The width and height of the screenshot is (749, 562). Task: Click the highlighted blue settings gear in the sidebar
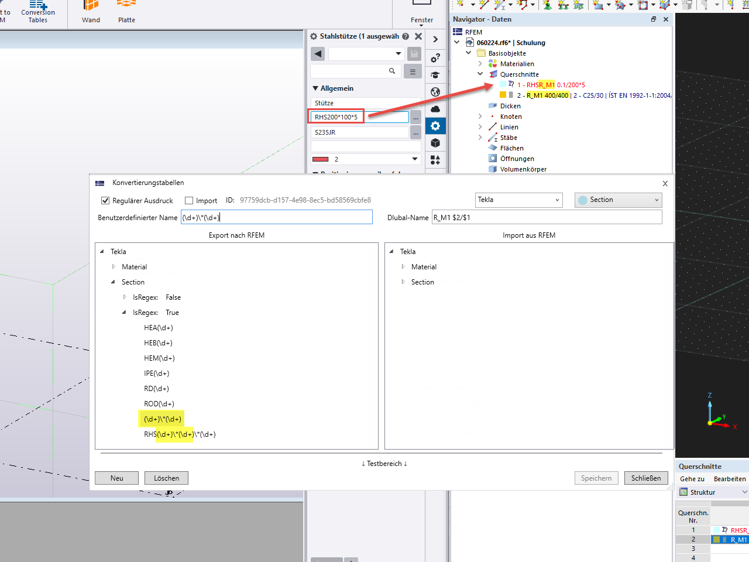[x=435, y=125]
